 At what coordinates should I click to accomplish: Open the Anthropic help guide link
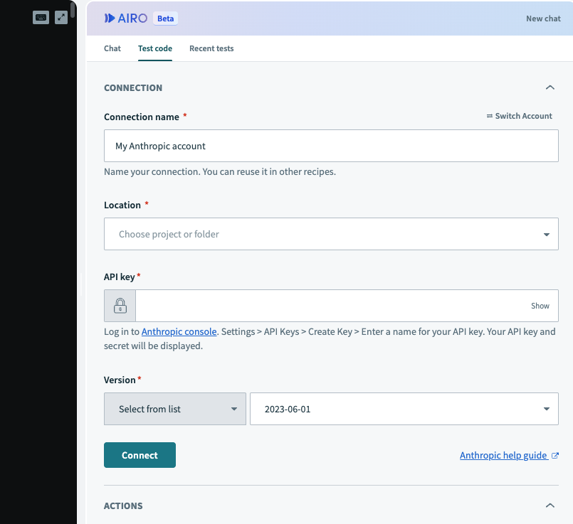[x=503, y=455]
